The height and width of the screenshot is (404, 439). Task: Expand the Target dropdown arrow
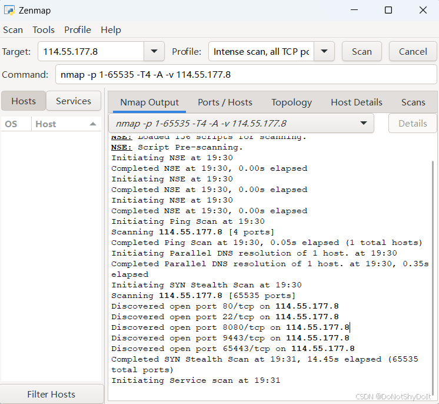[x=154, y=52]
